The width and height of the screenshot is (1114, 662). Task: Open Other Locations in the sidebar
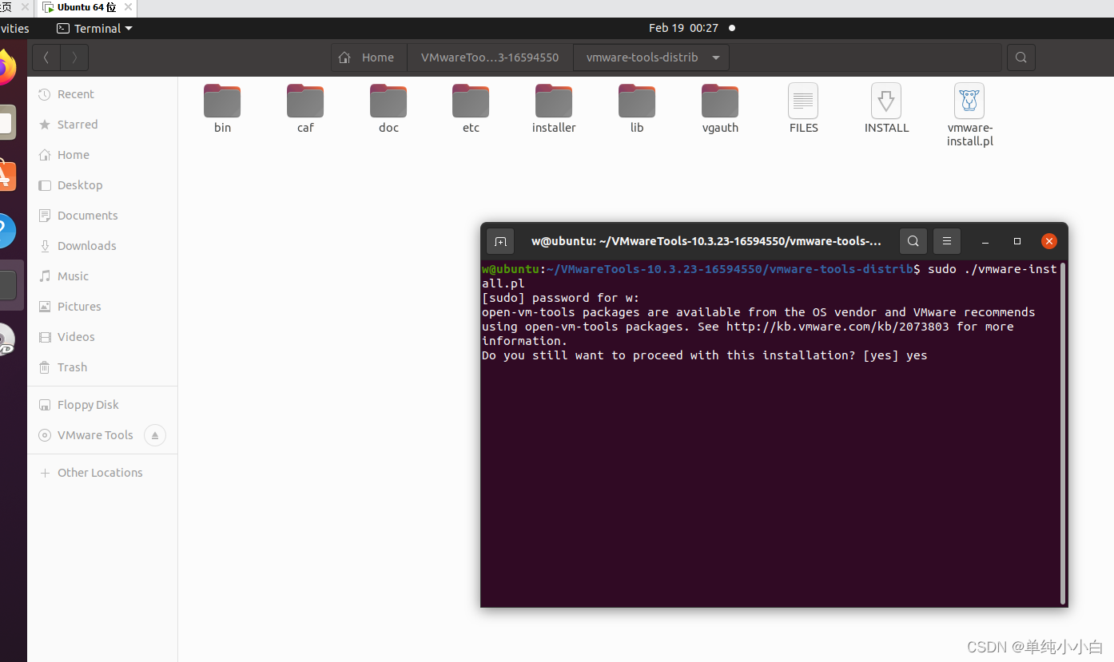coord(102,473)
